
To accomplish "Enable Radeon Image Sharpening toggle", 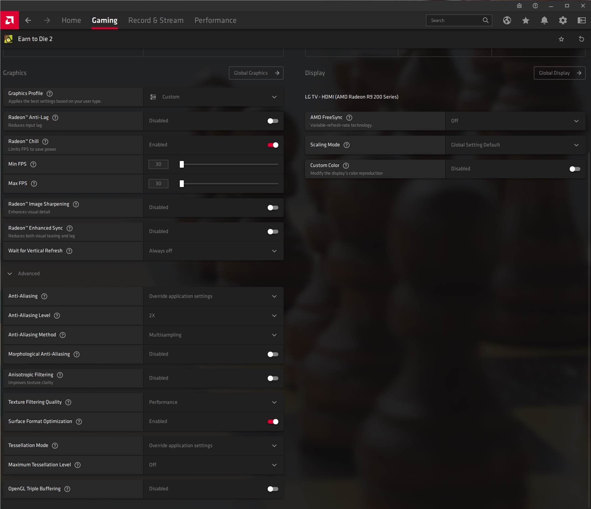I will [x=273, y=208].
